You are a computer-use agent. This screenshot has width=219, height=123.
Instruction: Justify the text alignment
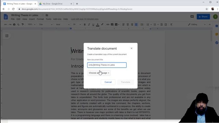[136, 25]
